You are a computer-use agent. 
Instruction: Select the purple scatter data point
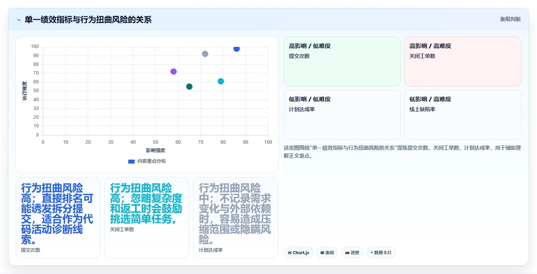pos(173,71)
